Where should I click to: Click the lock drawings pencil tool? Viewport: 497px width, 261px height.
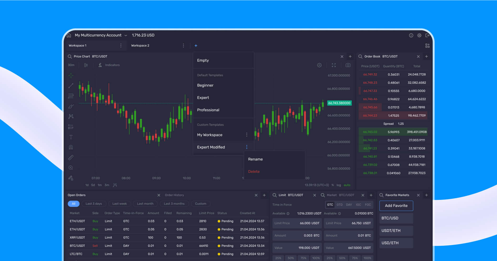(71, 178)
